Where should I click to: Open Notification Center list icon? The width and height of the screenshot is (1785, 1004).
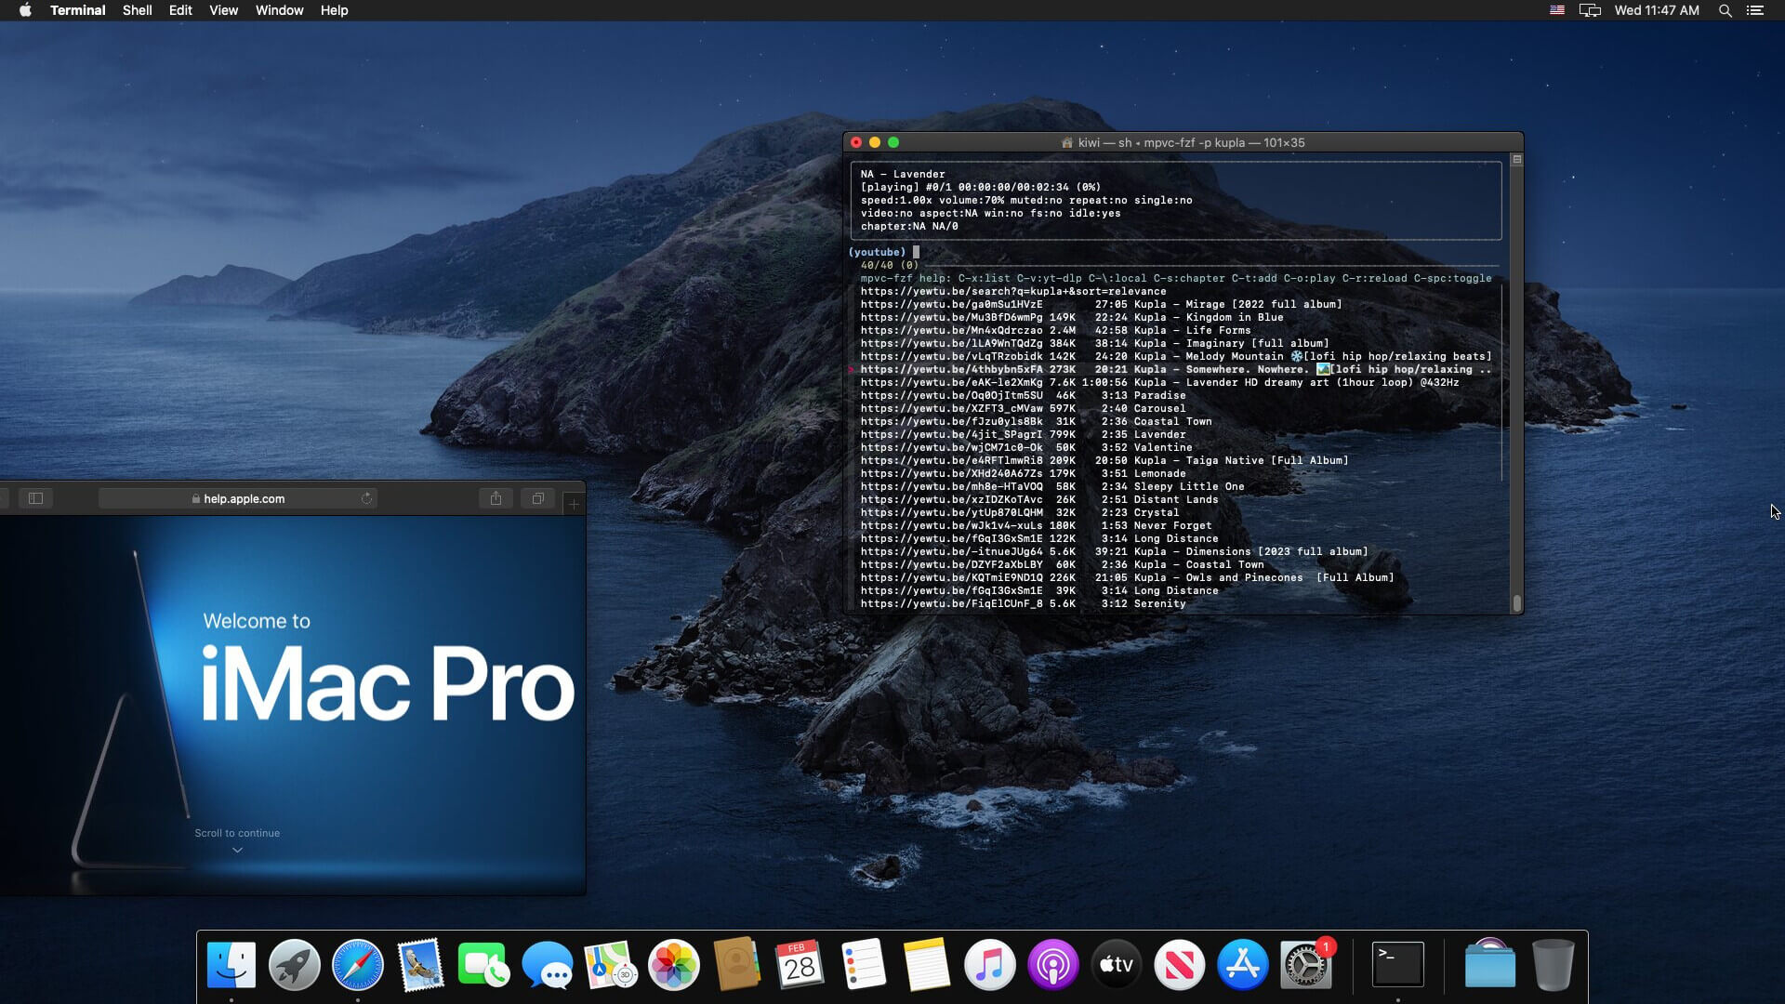pyautogui.click(x=1754, y=10)
